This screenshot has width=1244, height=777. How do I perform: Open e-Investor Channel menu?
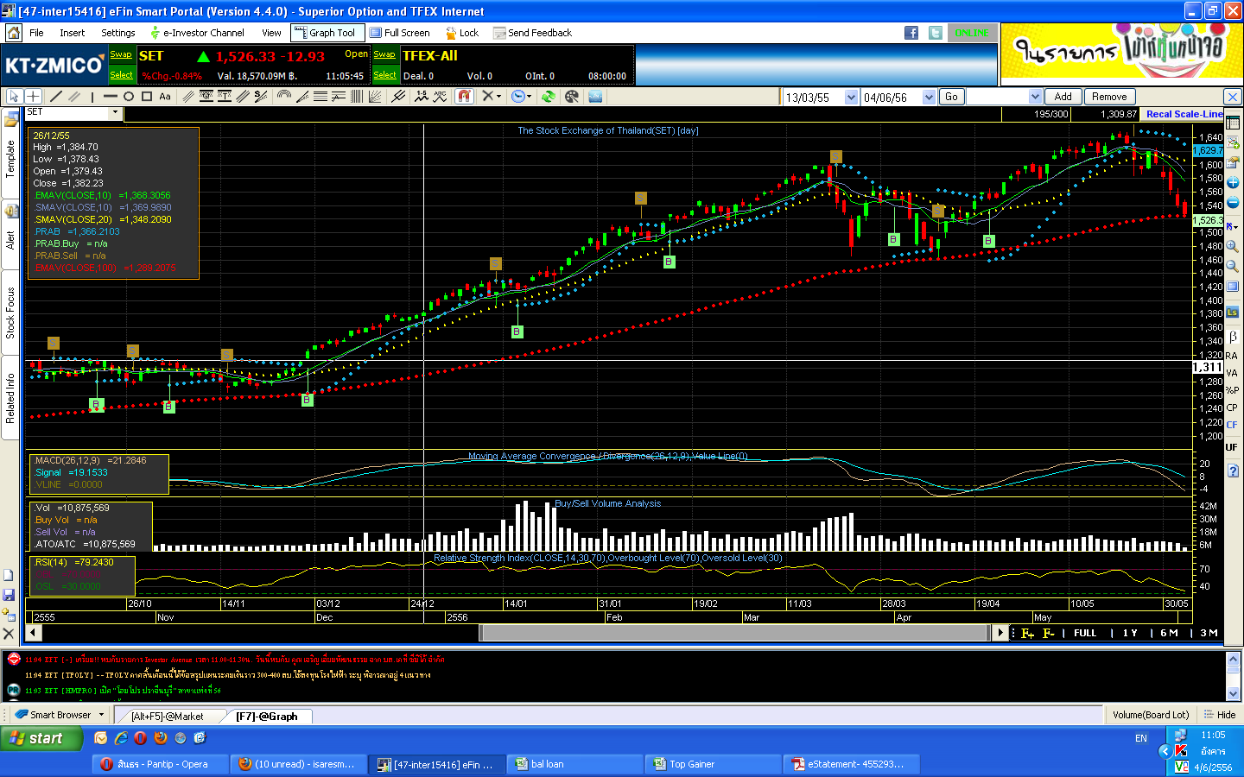(x=197, y=33)
